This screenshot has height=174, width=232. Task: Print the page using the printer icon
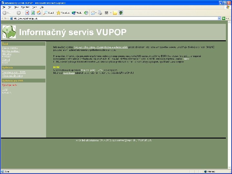[100, 13]
